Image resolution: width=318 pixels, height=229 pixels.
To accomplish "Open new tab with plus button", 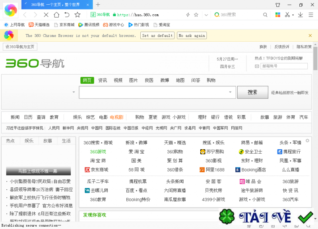I will coord(98,5).
